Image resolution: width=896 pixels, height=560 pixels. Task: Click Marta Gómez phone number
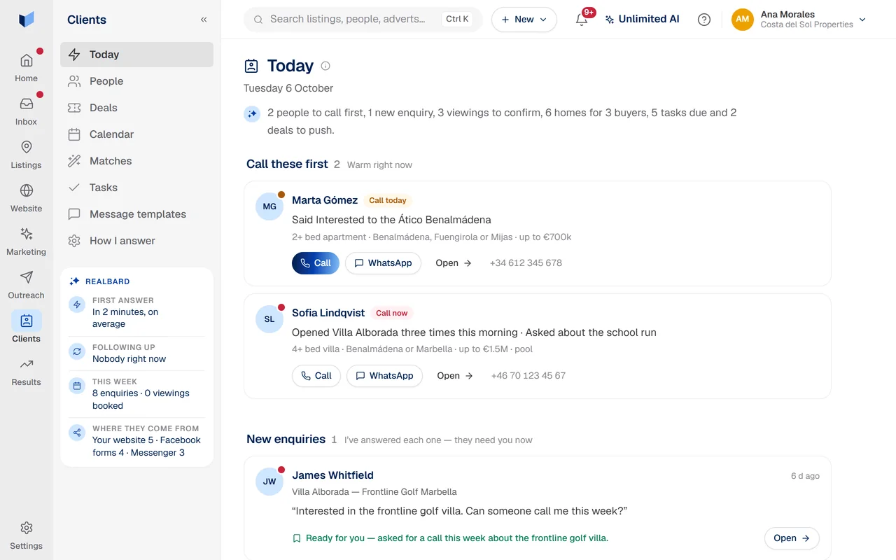tap(526, 263)
